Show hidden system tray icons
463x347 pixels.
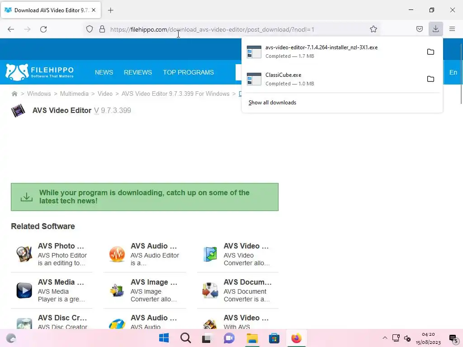pos(385,338)
